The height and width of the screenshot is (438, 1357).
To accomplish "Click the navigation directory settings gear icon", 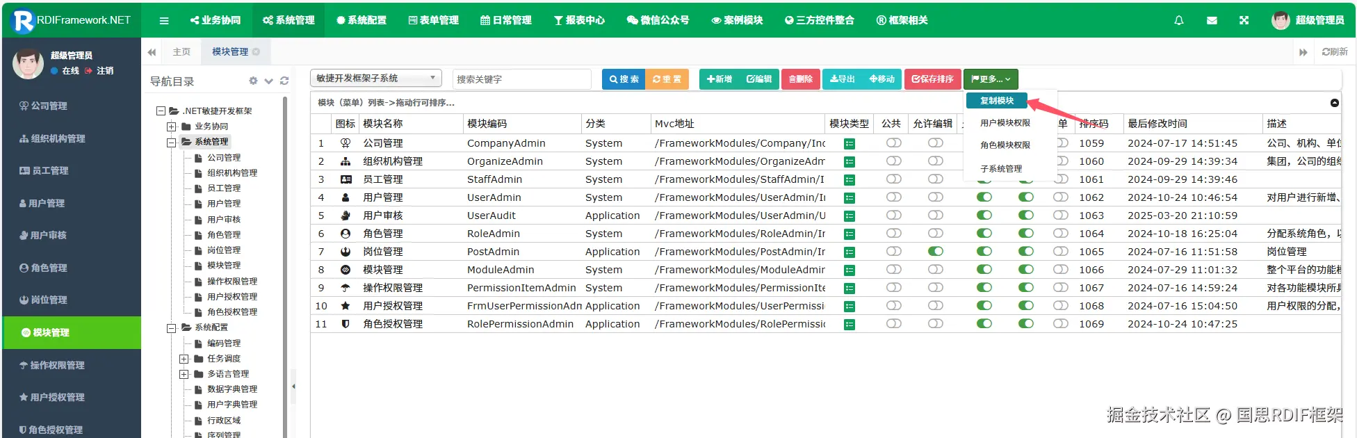I will [253, 81].
